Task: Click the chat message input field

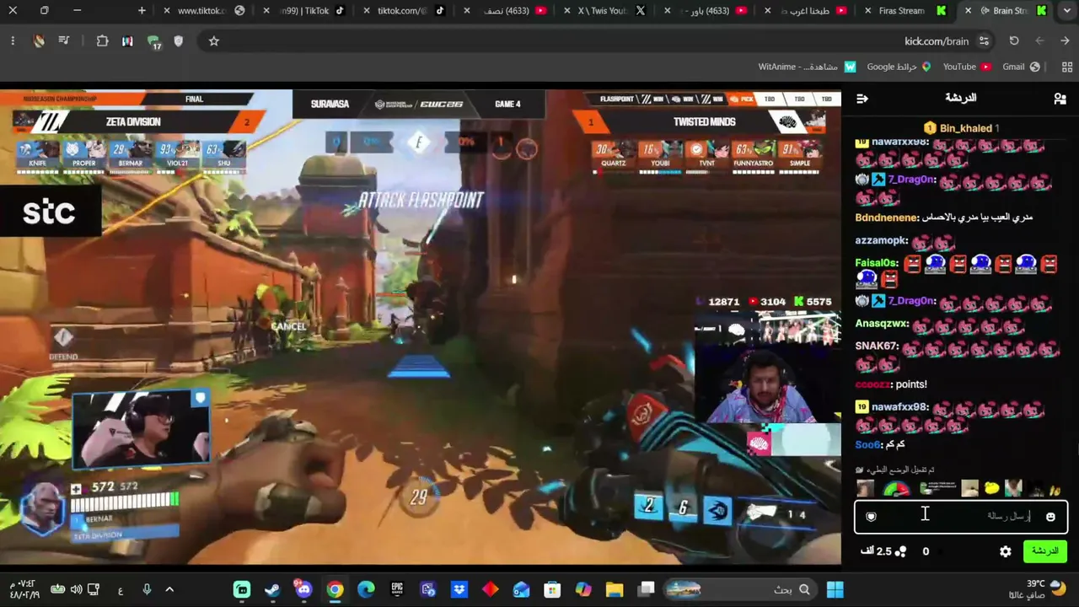Action: [x=961, y=517]
